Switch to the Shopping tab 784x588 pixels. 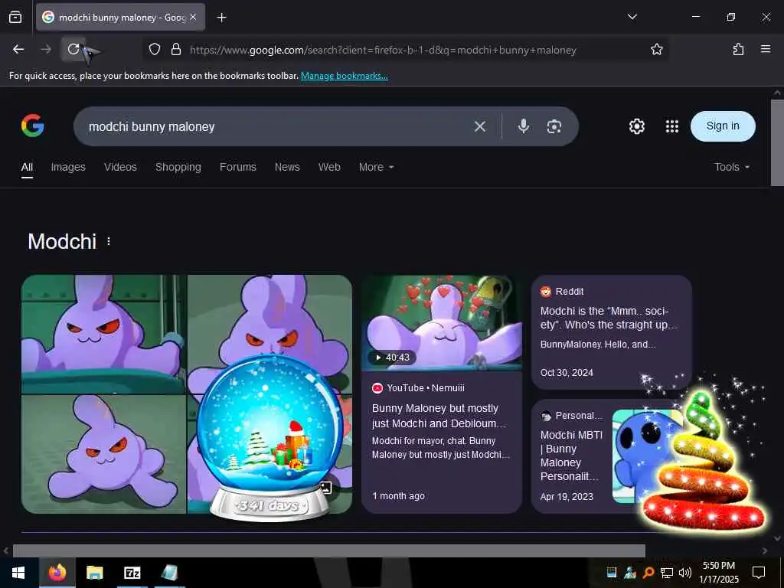point(178,167)
